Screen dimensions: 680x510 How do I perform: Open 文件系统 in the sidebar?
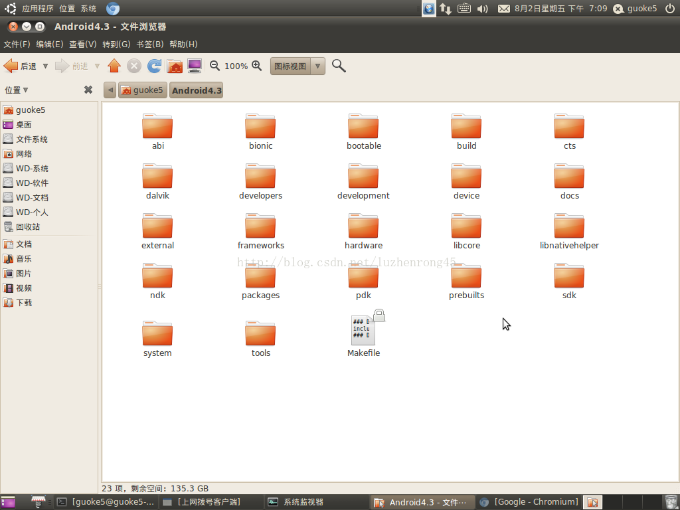[25, 139]
